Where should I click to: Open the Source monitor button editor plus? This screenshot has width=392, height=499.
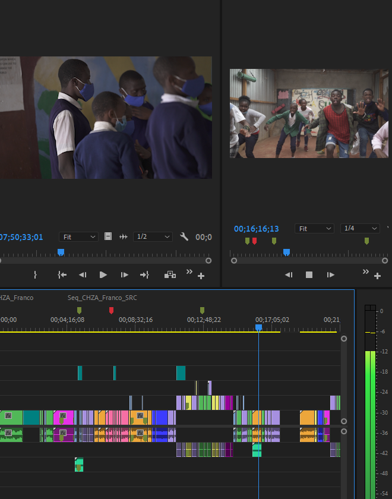click(x=201, y=276)
